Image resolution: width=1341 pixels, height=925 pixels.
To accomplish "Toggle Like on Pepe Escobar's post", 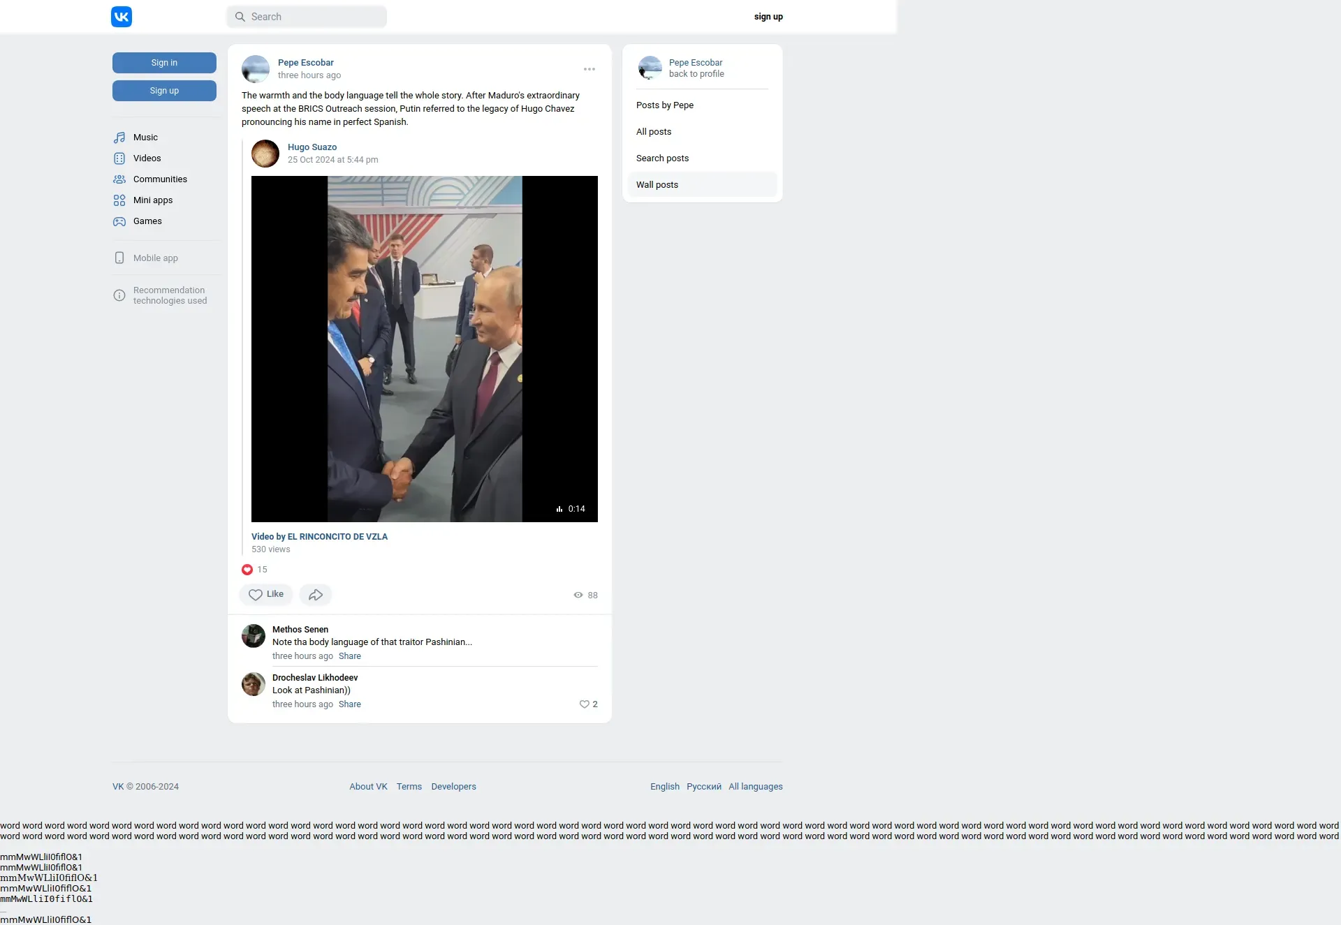I will (266, 595).
